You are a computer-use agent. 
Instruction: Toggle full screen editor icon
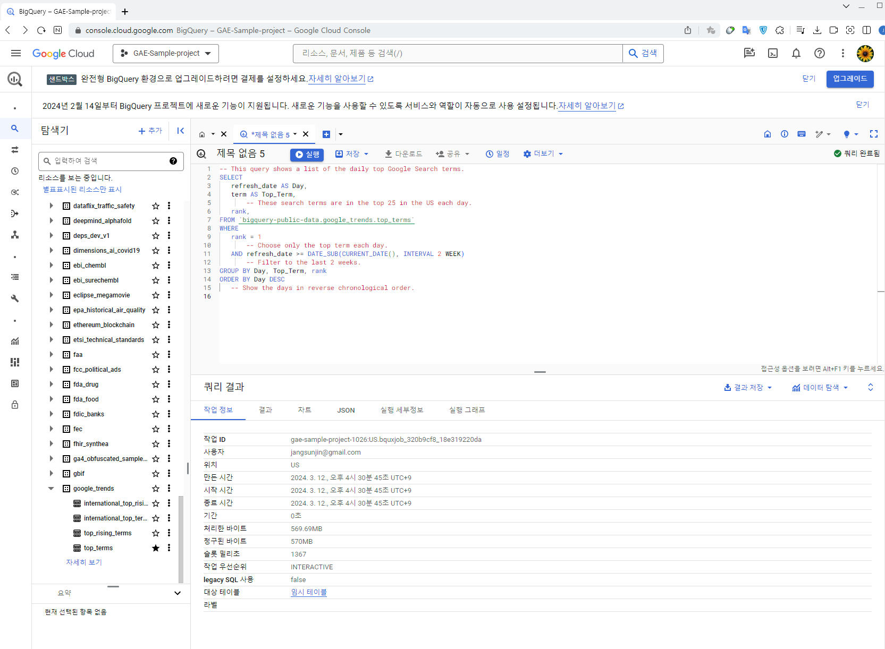tap(874, 134)
